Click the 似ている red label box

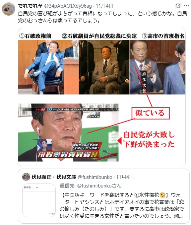(x=151, y=113)
